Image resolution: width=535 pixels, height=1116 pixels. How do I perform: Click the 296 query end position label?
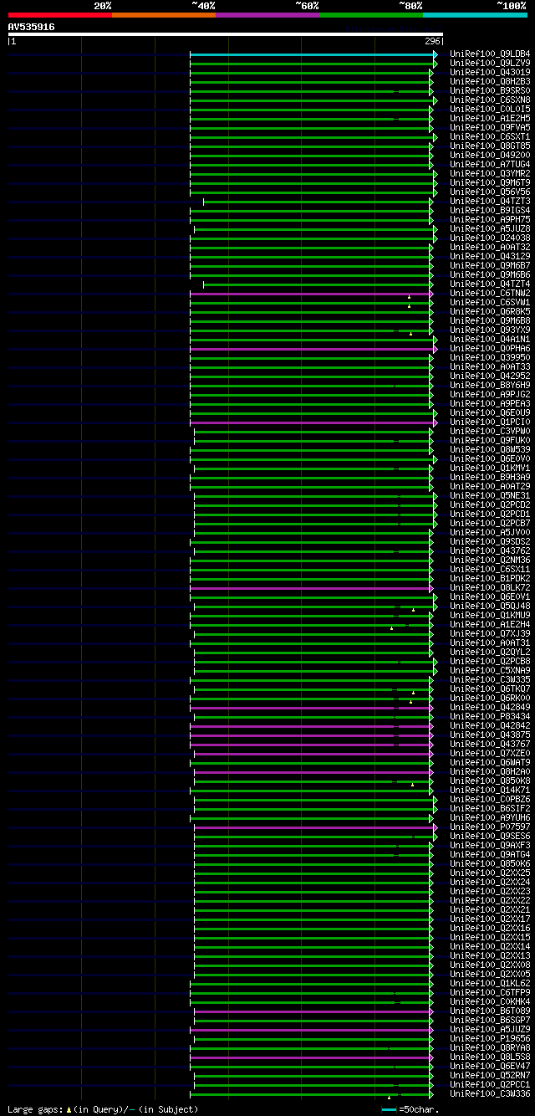432,41
